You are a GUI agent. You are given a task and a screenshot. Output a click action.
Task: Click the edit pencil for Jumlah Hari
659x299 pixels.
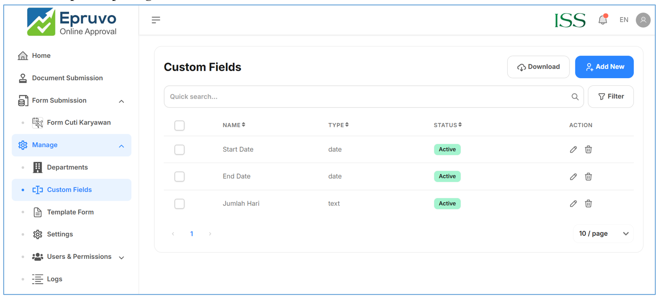tap(573, 204)
